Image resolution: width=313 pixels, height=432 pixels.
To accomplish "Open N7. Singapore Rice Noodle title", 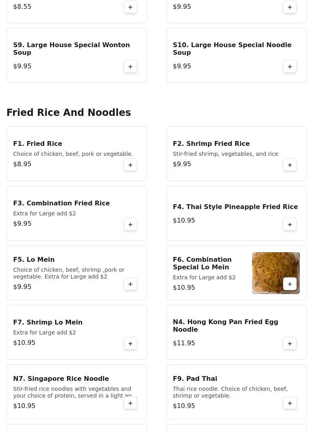I will tap(61, 379).
